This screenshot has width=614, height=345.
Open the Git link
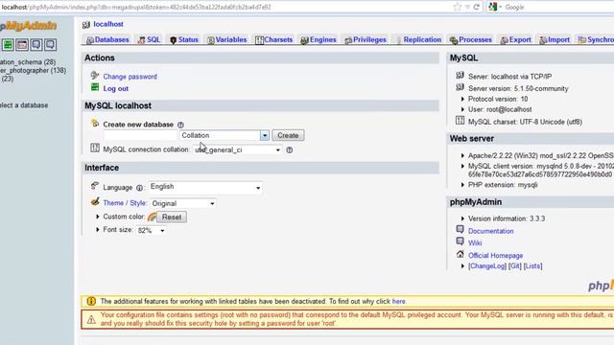[515, 266]
